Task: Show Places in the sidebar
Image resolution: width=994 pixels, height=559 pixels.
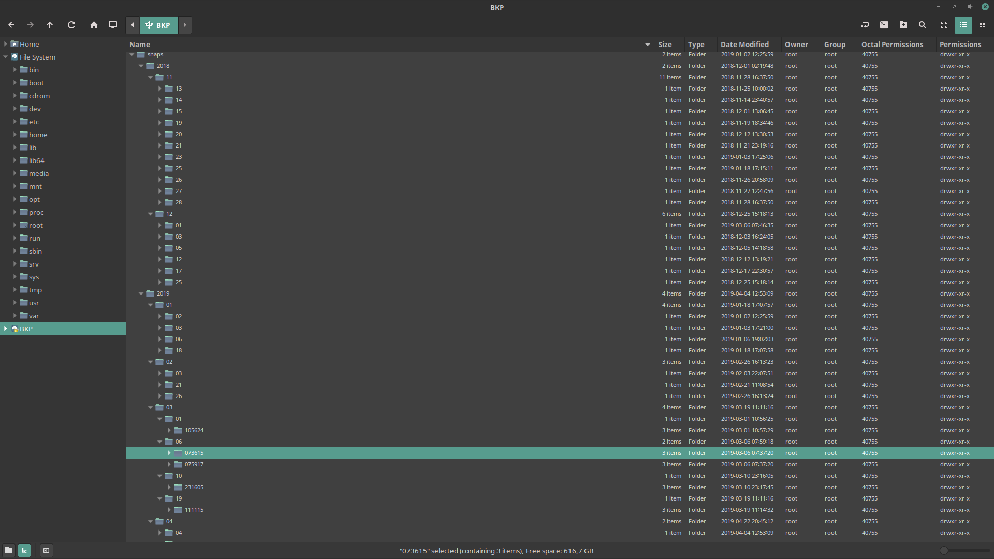Action: coord(9,550)
